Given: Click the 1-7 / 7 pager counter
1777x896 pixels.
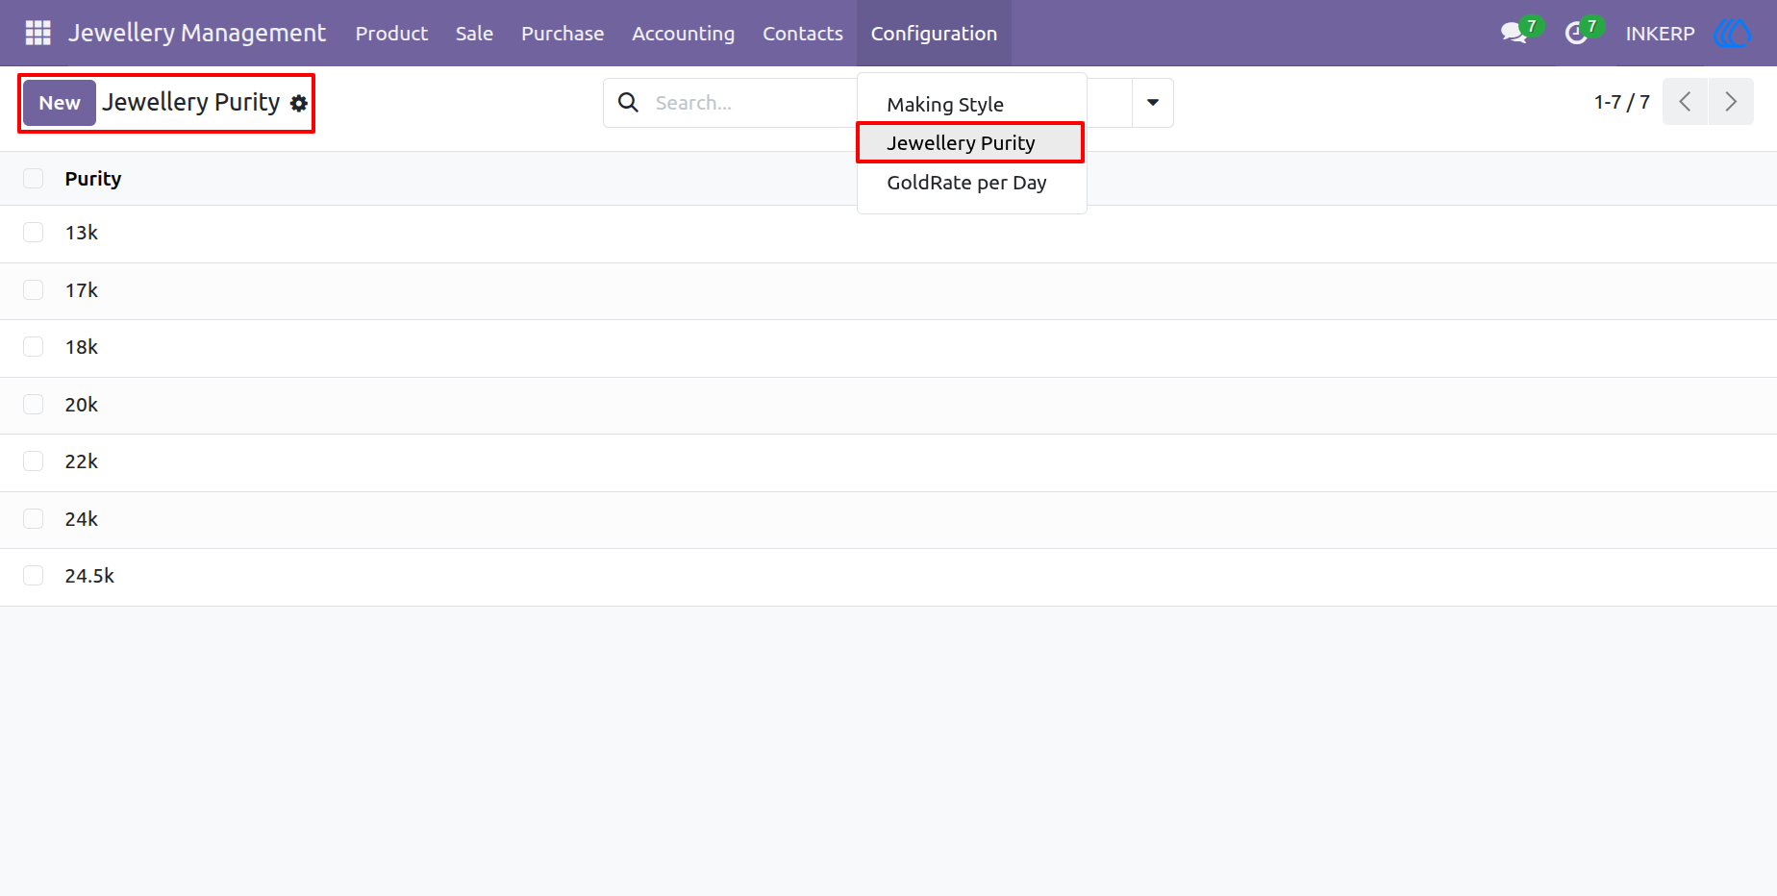Looking at the screenshot, I should (1621, 102).
